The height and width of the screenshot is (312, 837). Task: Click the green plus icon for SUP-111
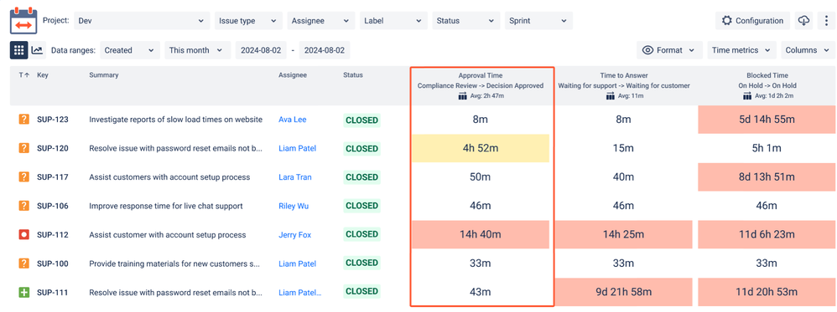(x=23, y=292)
